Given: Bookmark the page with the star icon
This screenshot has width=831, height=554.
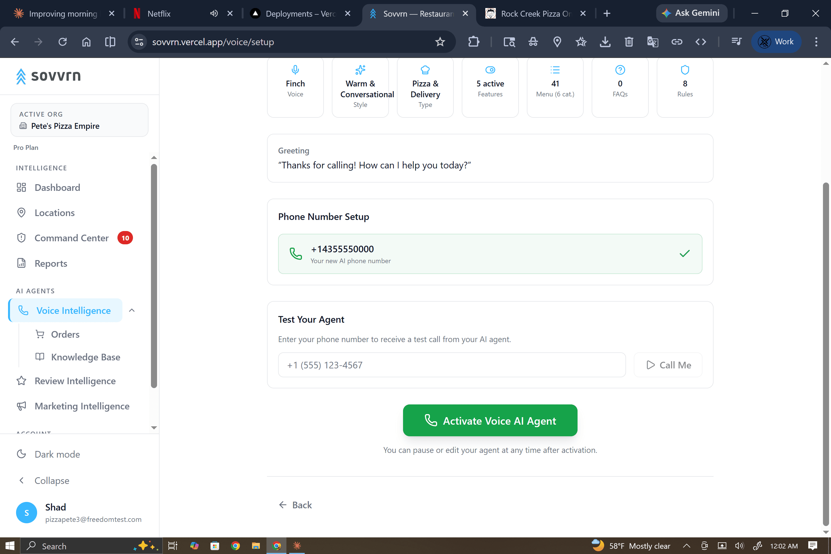Looking at the screenshot, I should [x=440, y=42].
